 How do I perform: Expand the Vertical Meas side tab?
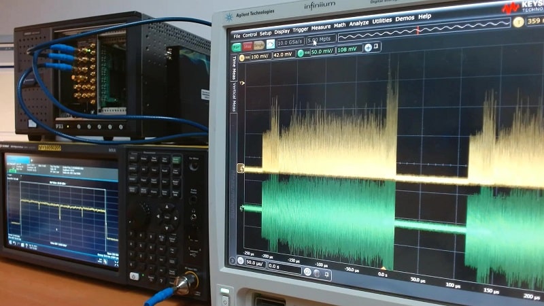234,96
